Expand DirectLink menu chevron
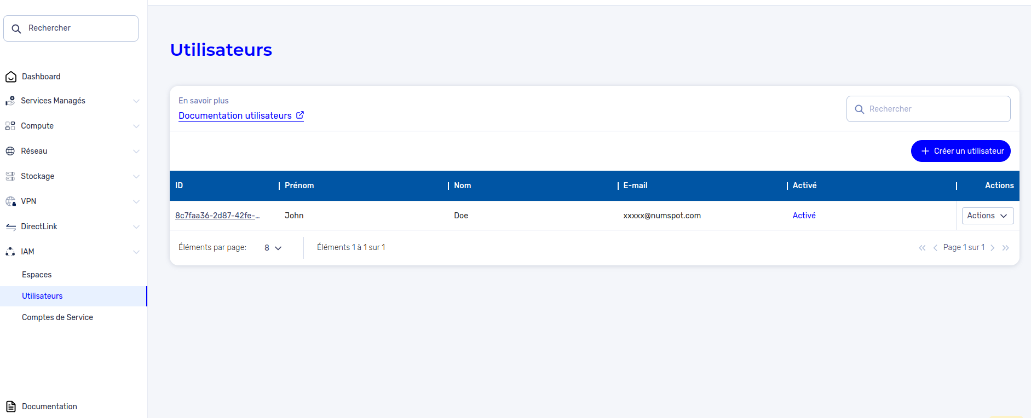Viewport: 1031px width, 418px height. tap(136, 227)
